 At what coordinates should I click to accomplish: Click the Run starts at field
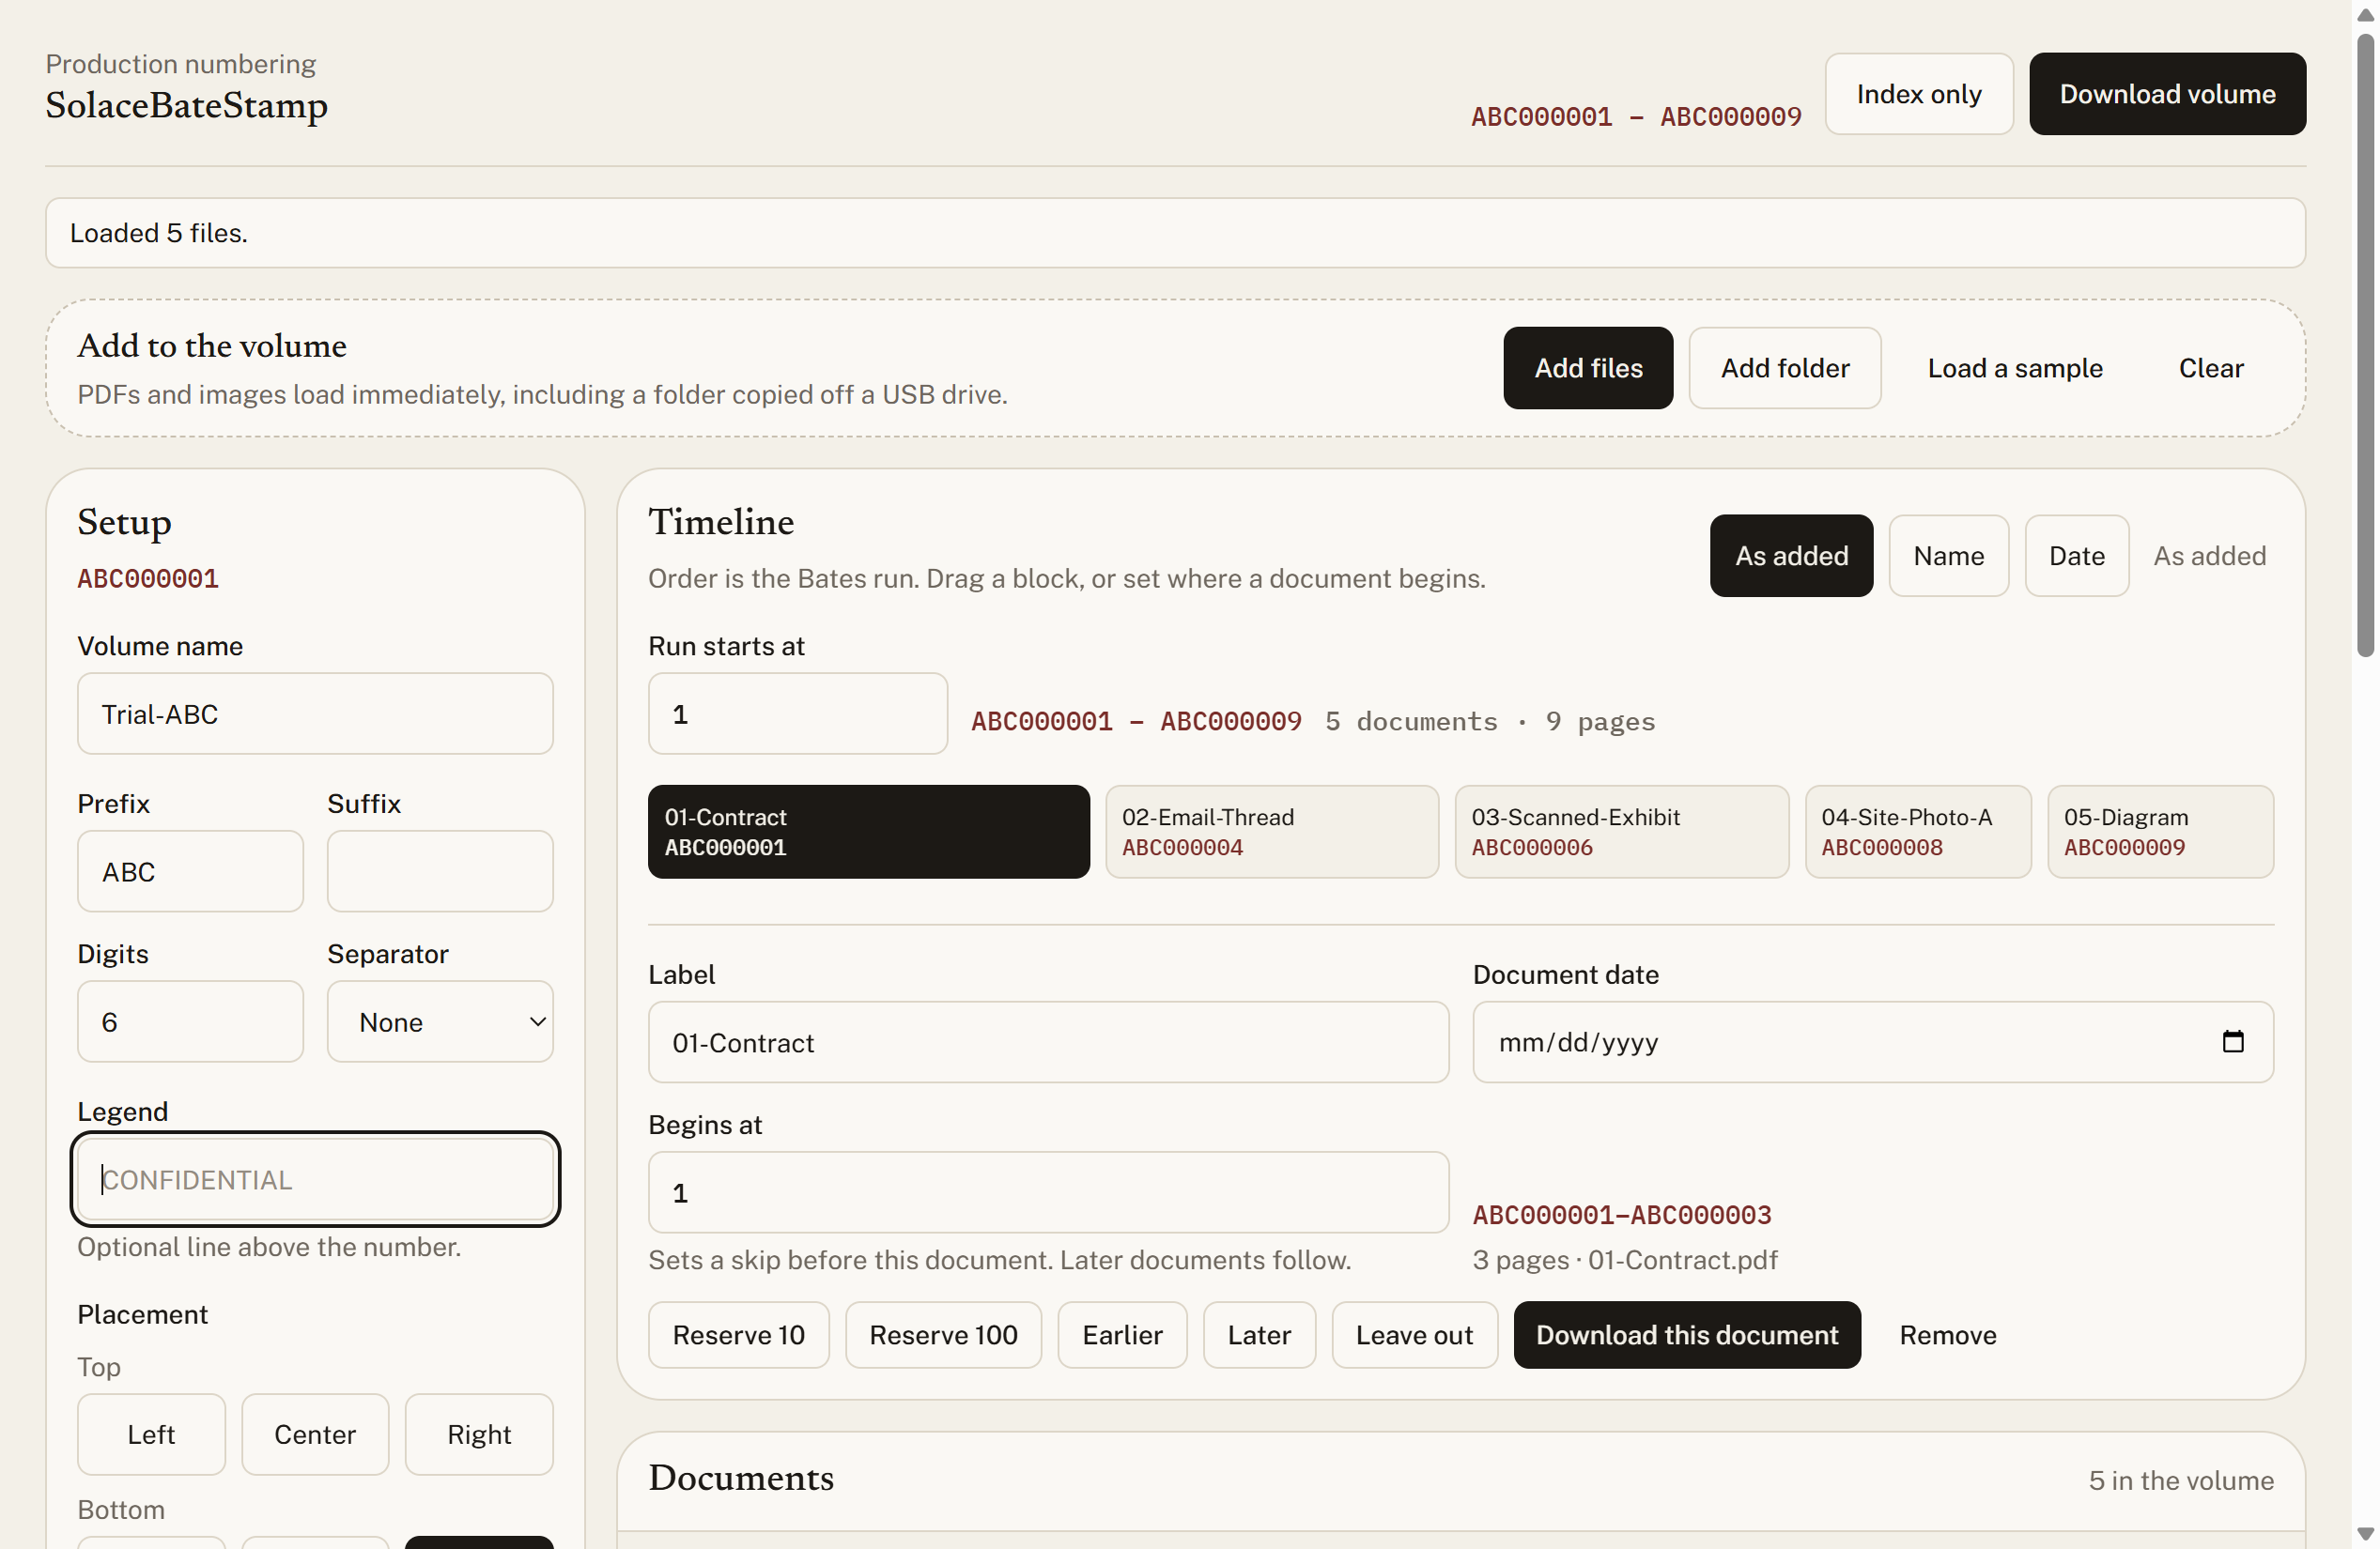pos(797,713)
